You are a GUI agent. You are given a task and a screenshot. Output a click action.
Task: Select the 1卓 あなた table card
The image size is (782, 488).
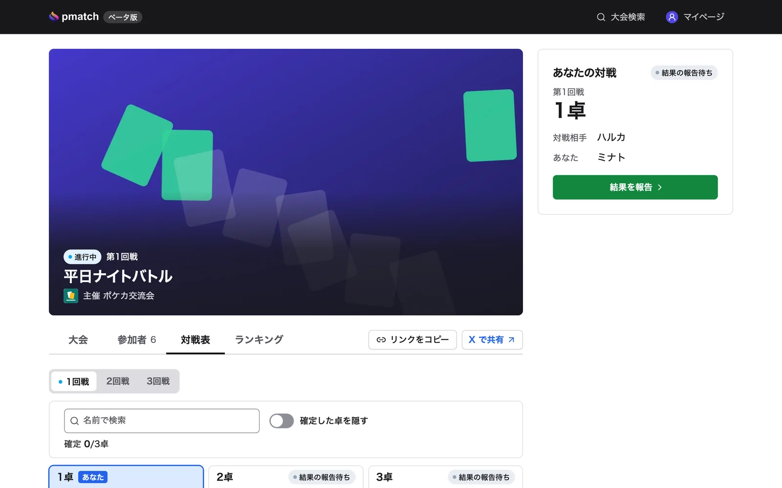point(126,477)
